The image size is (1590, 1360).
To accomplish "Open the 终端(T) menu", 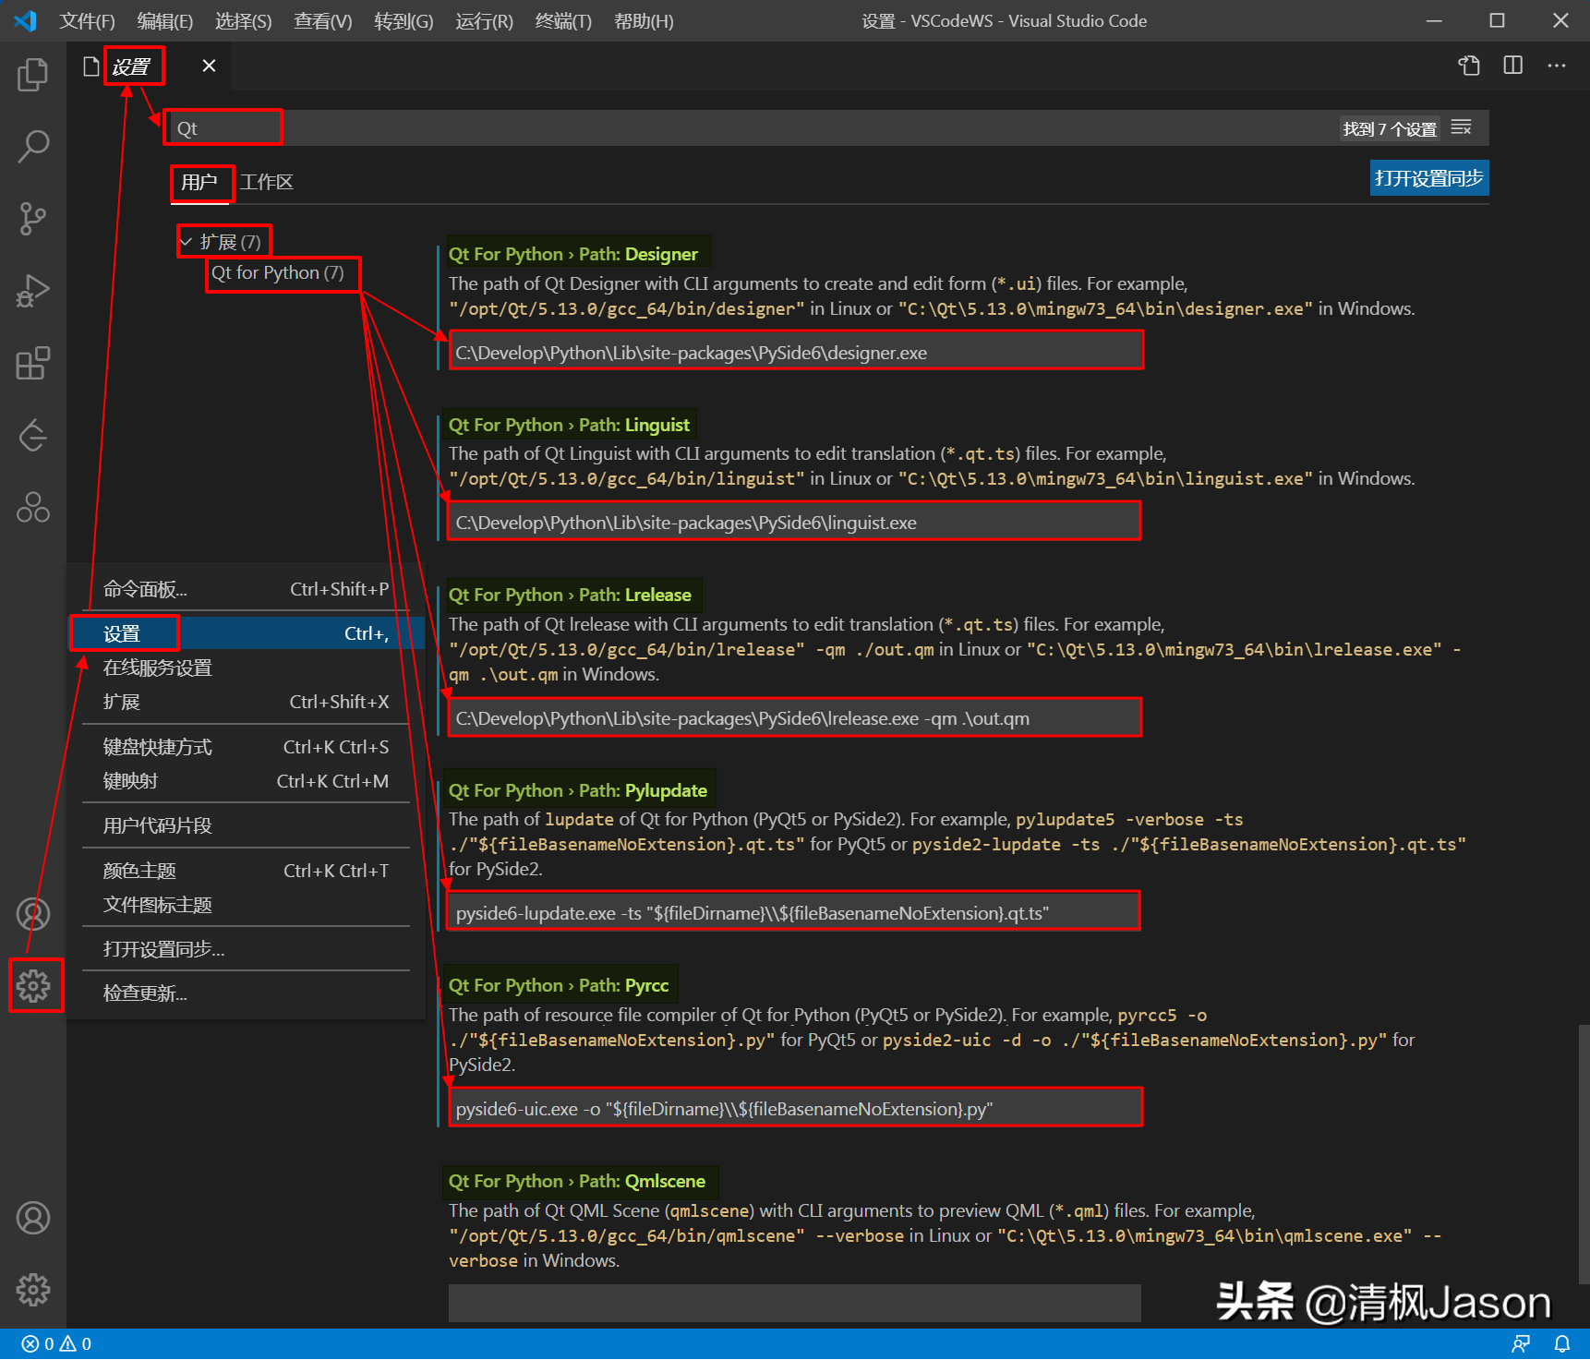I will coord(563,20).
